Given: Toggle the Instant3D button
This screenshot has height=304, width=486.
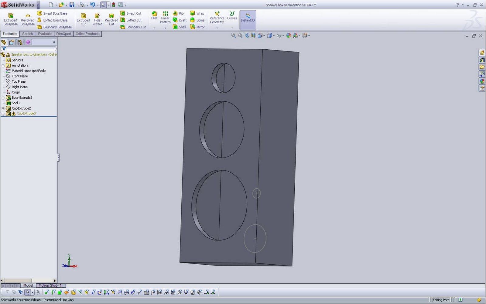Looking at the screenshot, I should tap(248, 20).
